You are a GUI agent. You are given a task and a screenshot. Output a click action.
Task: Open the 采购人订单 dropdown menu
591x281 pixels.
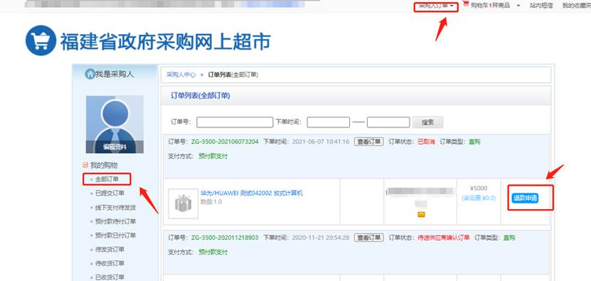pos(436,6)
